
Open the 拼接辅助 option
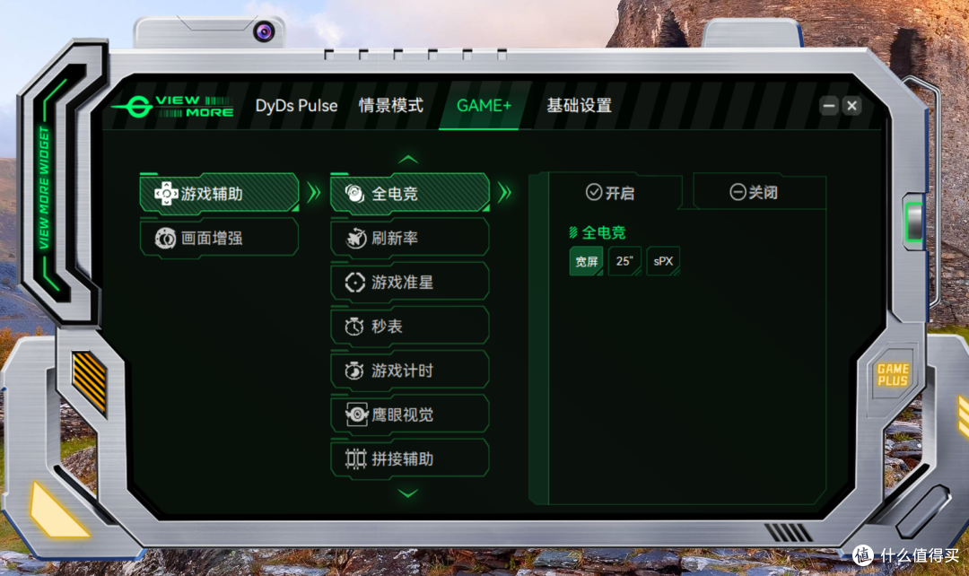point(410,459)
